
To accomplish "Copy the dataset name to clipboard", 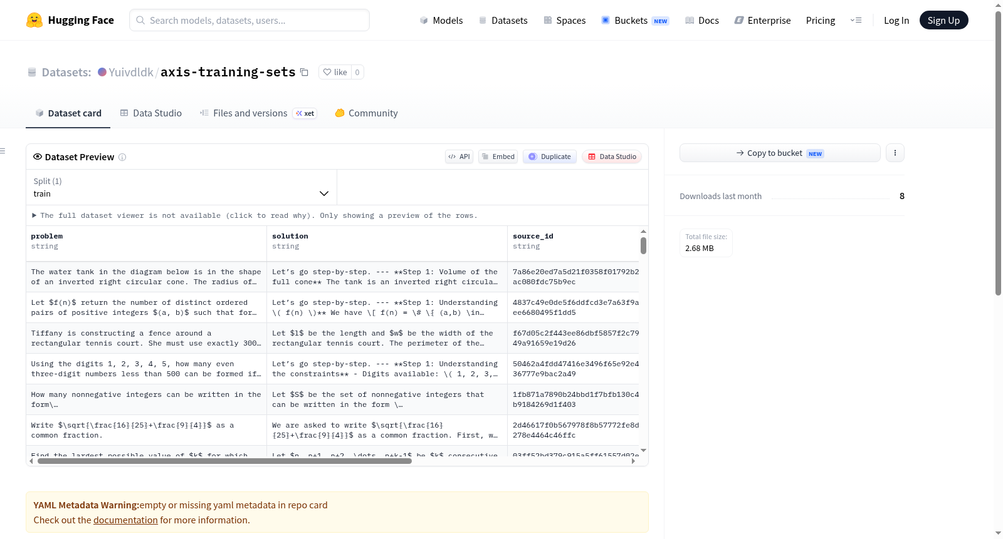I will point(304,72).
